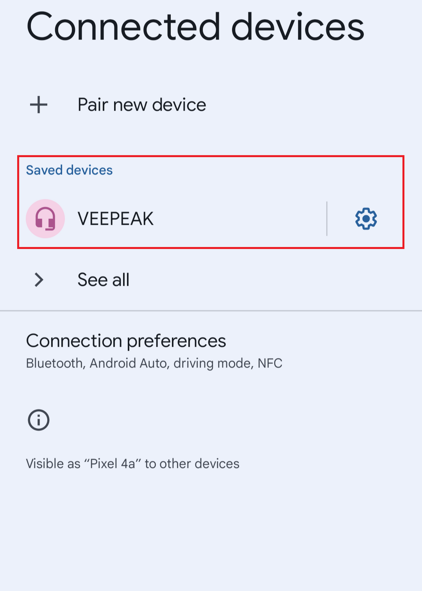Tap the VEEPEAK headset icon
Image resolution: width=422 pixels, height=591 pixels.
(x=45, y=218)
